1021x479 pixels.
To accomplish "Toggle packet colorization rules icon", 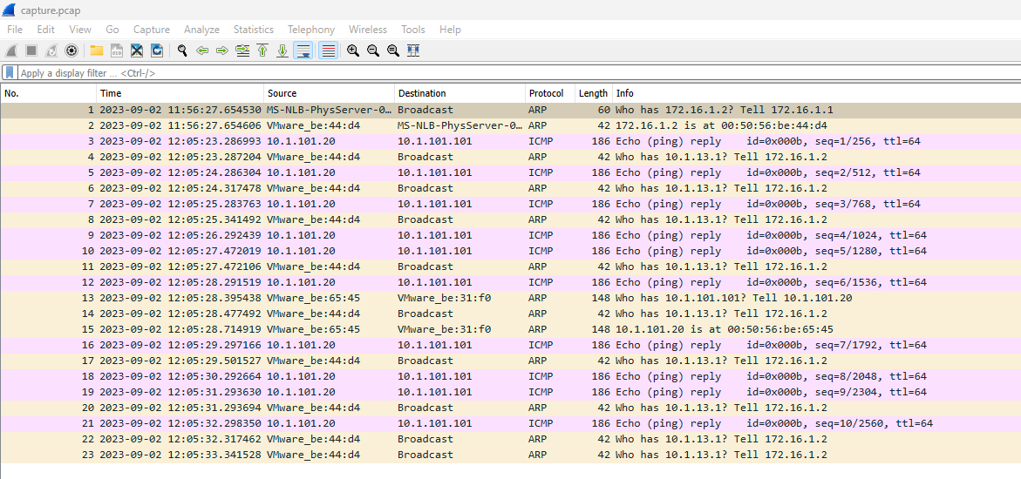I will [x=329, y=51].
